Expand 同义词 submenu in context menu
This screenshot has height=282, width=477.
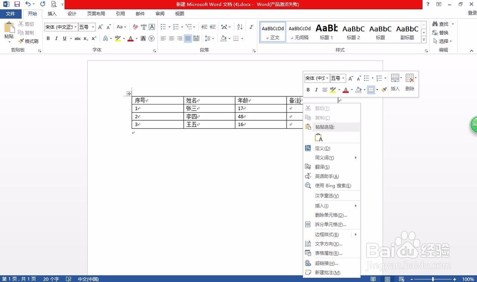click(332, 157)
